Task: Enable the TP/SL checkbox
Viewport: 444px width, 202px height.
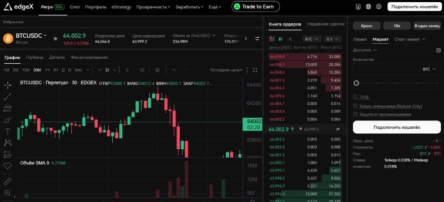Action: point(355,97)
